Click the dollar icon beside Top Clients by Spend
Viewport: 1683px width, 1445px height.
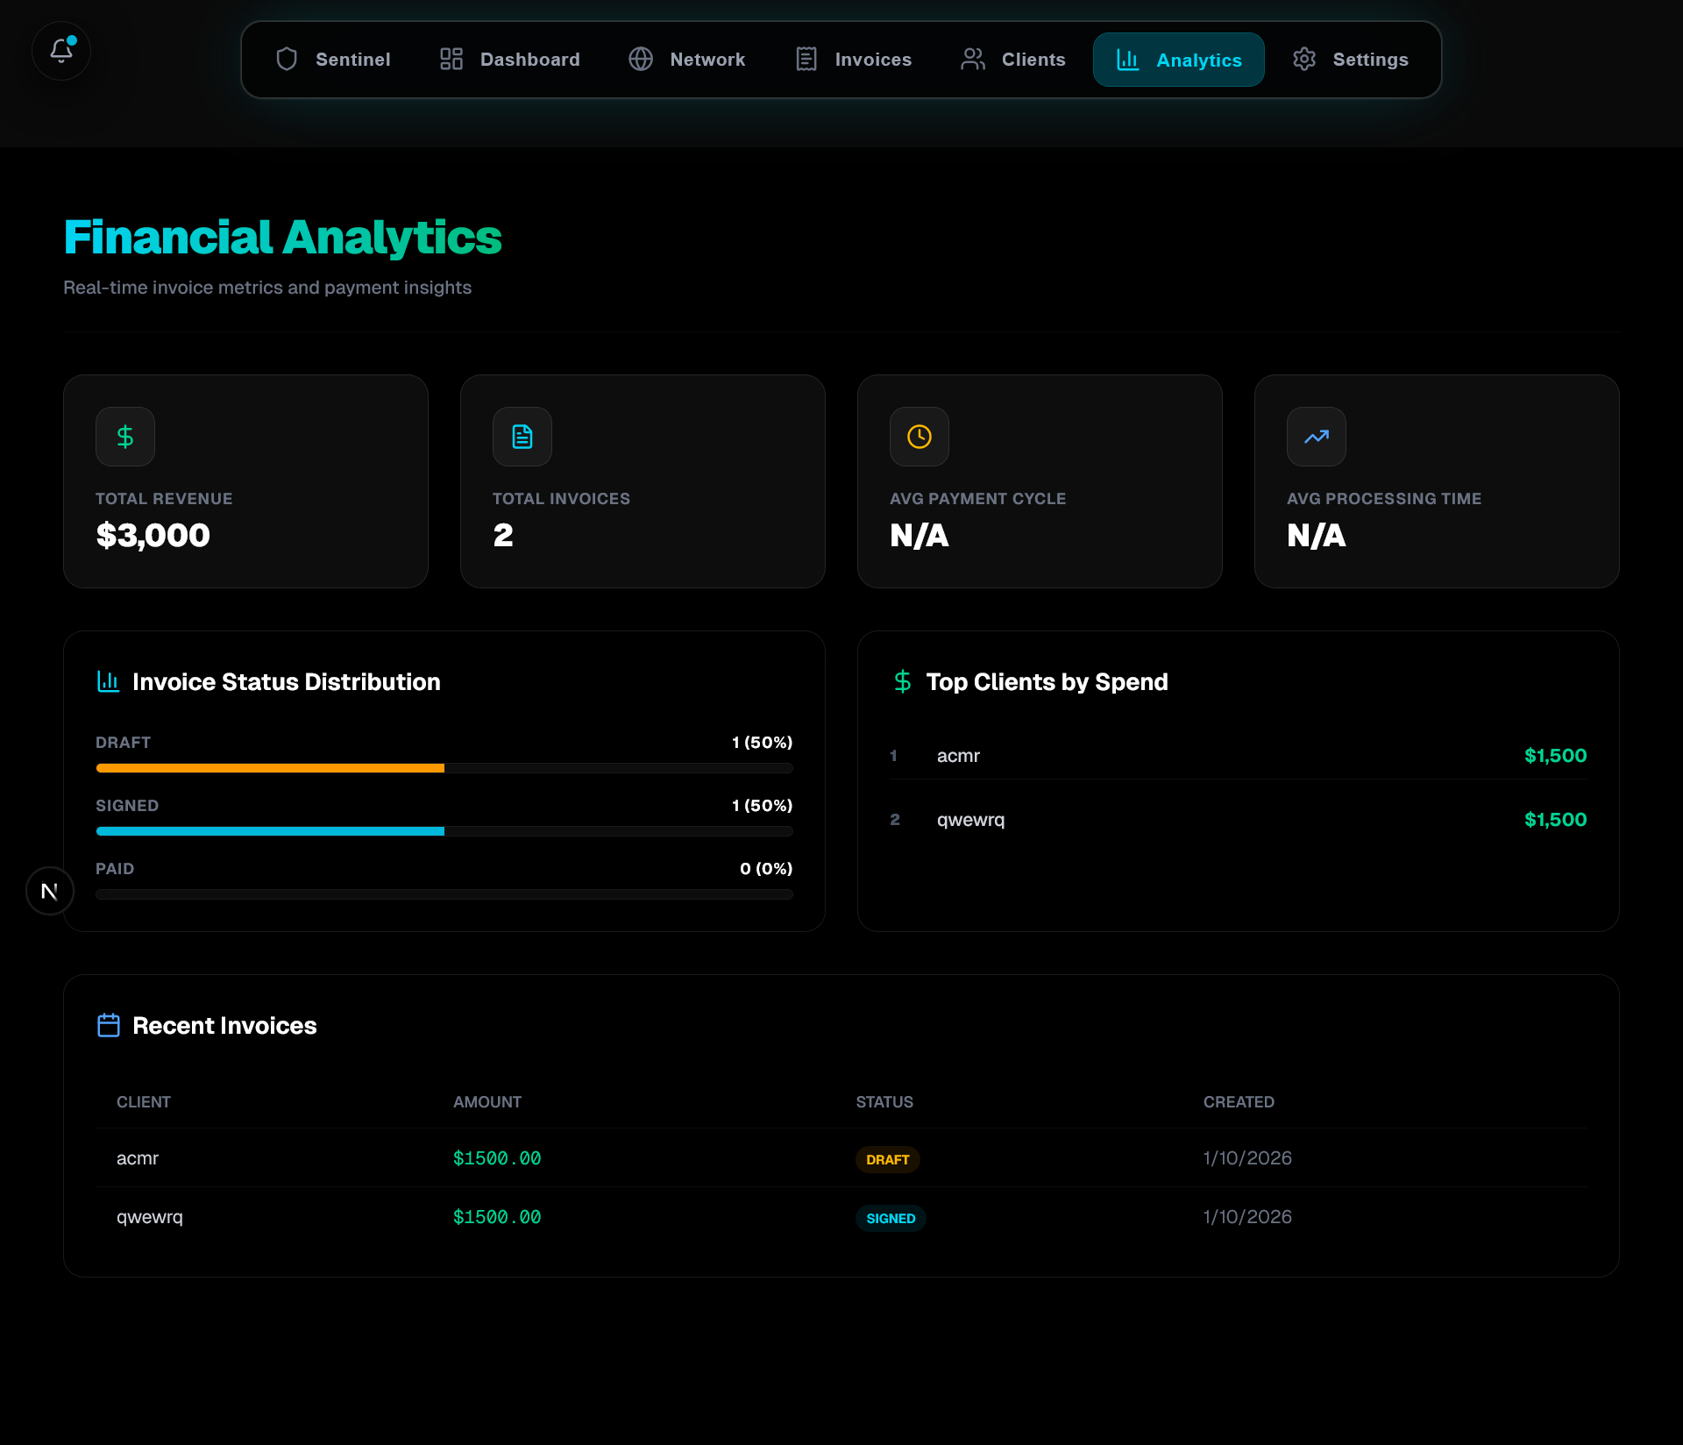[903, 681]
